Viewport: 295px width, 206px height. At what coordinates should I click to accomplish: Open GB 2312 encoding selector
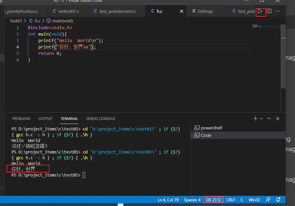click(214, 200)
